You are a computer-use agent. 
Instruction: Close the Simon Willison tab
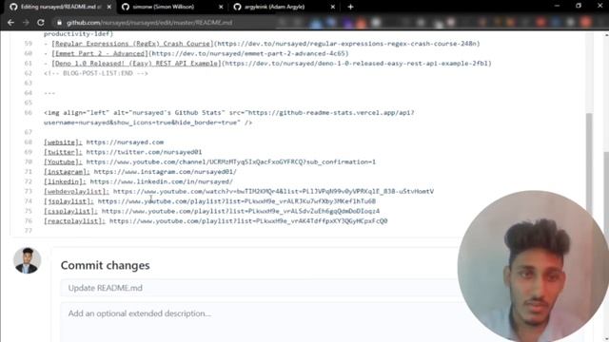pyautogui.click(x=221, y=7)
